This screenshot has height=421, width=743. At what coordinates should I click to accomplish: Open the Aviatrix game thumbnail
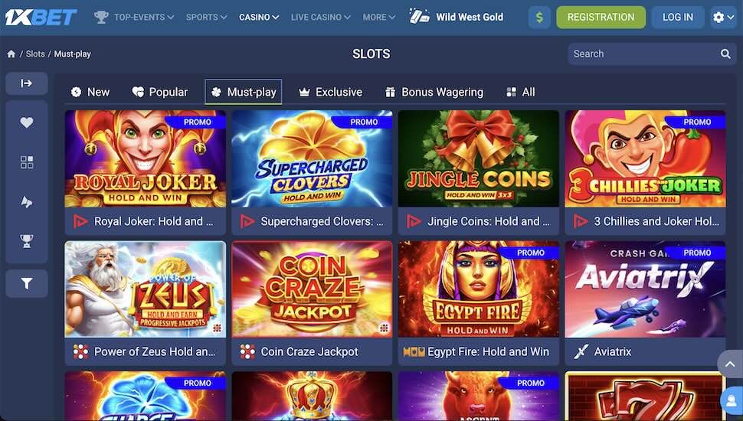tap(645, 289)
